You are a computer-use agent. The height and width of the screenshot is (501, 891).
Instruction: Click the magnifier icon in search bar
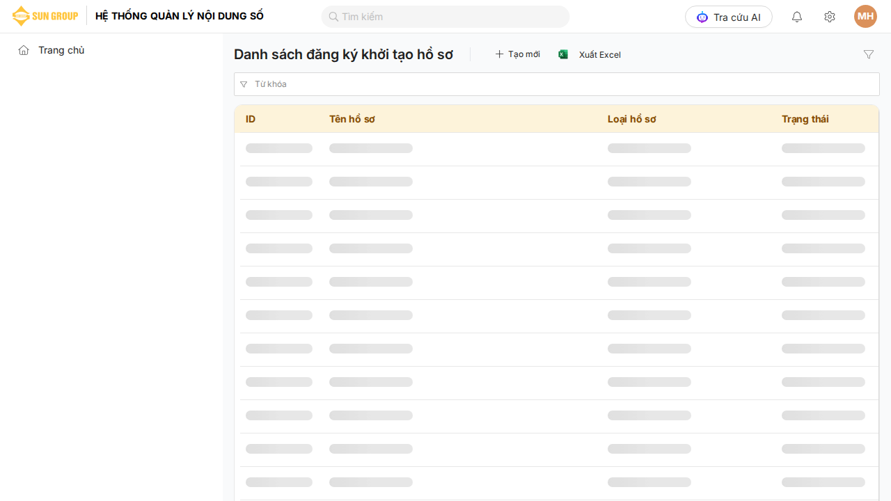[333, 17]
